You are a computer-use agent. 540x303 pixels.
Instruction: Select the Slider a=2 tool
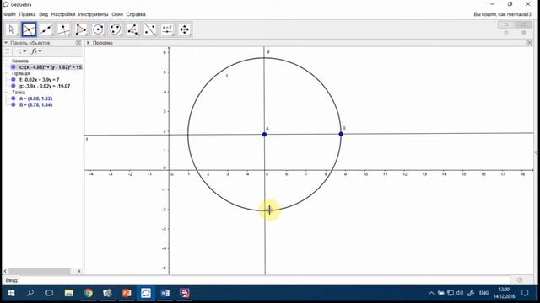[x=167, y=29]
